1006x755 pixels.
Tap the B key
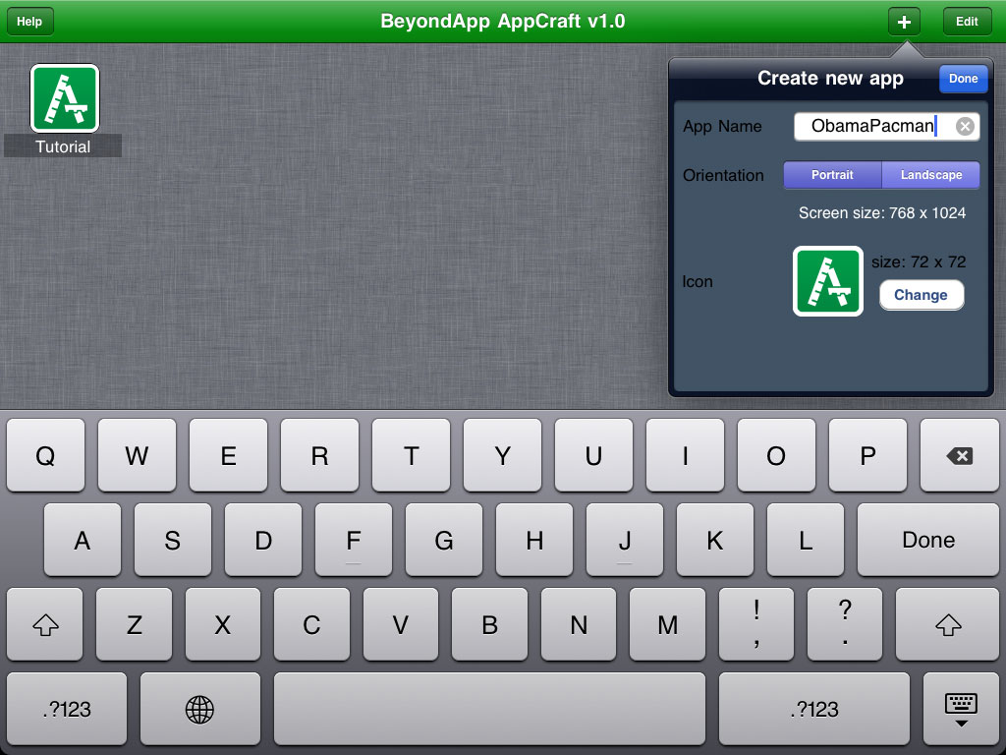pyautogui.click(x=489, y=624)
